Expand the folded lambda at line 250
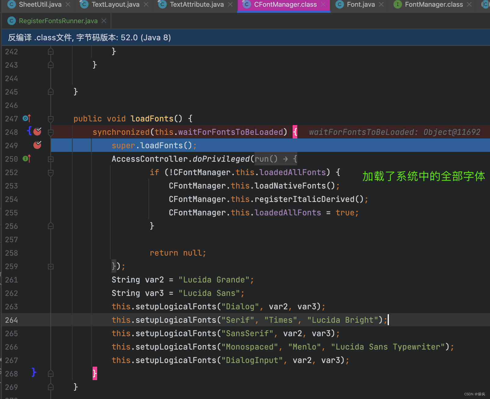The image size is (490, 399). point(51,159)
